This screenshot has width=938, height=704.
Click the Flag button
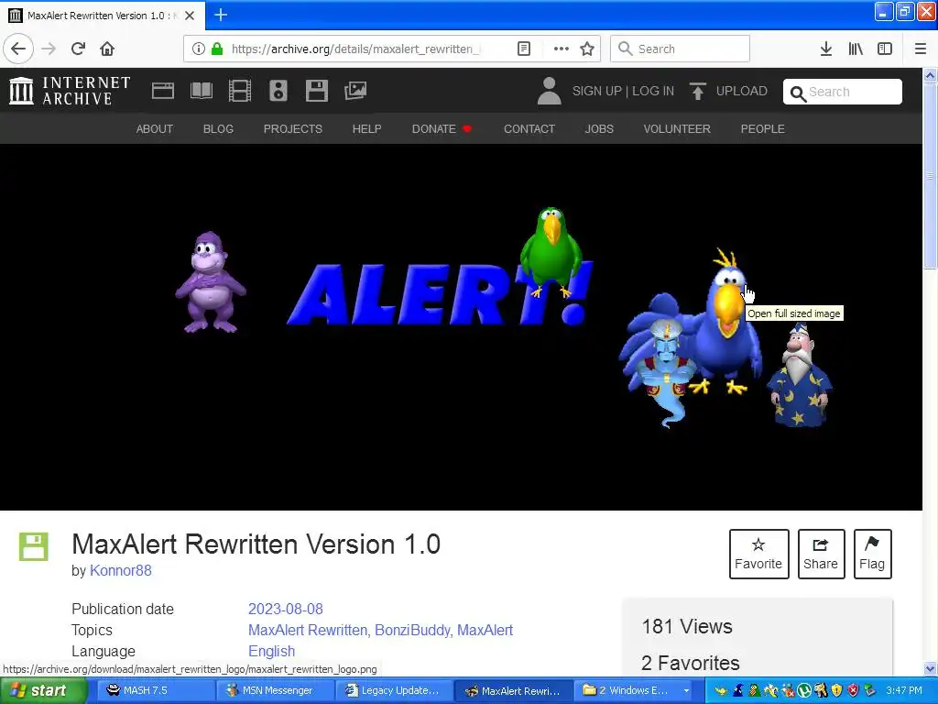click(x=872, y=554)
